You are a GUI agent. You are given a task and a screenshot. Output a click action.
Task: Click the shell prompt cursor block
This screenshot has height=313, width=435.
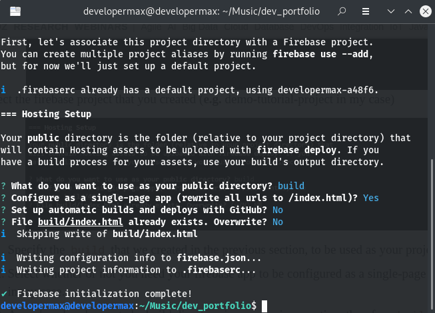pos(264,306)
